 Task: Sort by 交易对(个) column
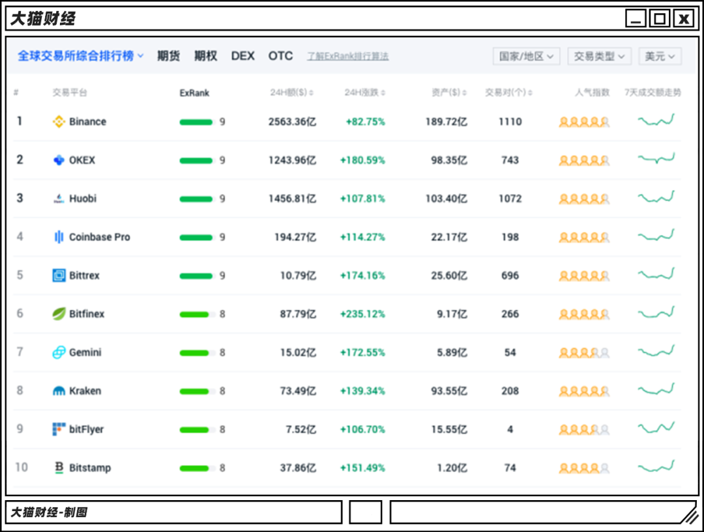(x=508, y=92)
